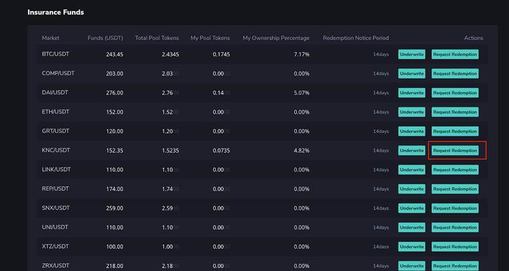
Task: Click the Insurance Funds heading
Action: pos(55,12)
